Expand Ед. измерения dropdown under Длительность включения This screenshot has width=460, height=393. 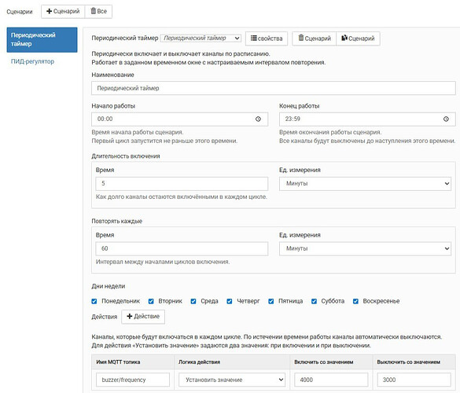point(365,184)
